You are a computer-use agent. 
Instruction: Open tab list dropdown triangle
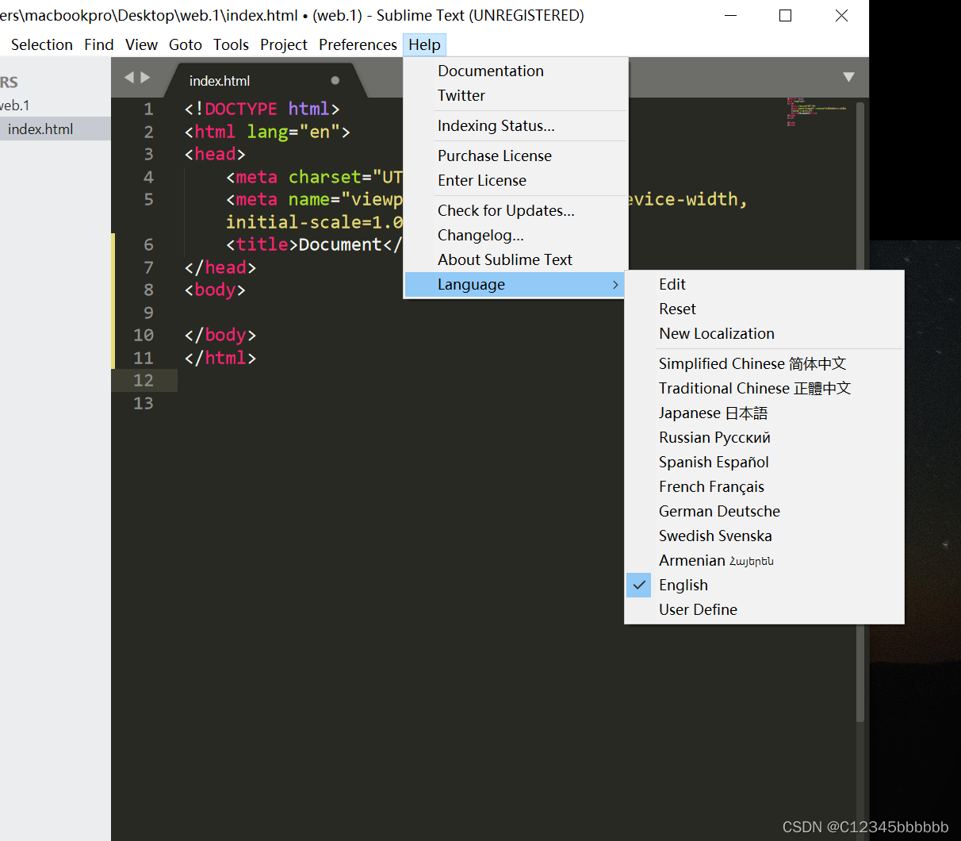point(848,77)
